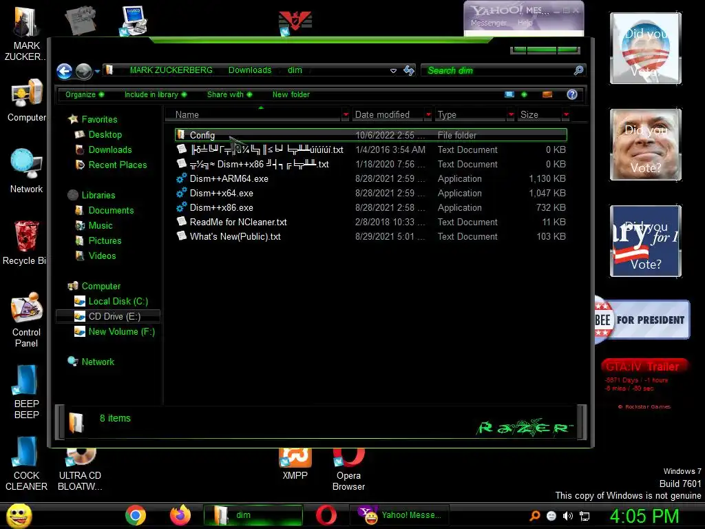Focus the Search dim field
This screenshot has height=529, width=705.
tap(498, 71)
